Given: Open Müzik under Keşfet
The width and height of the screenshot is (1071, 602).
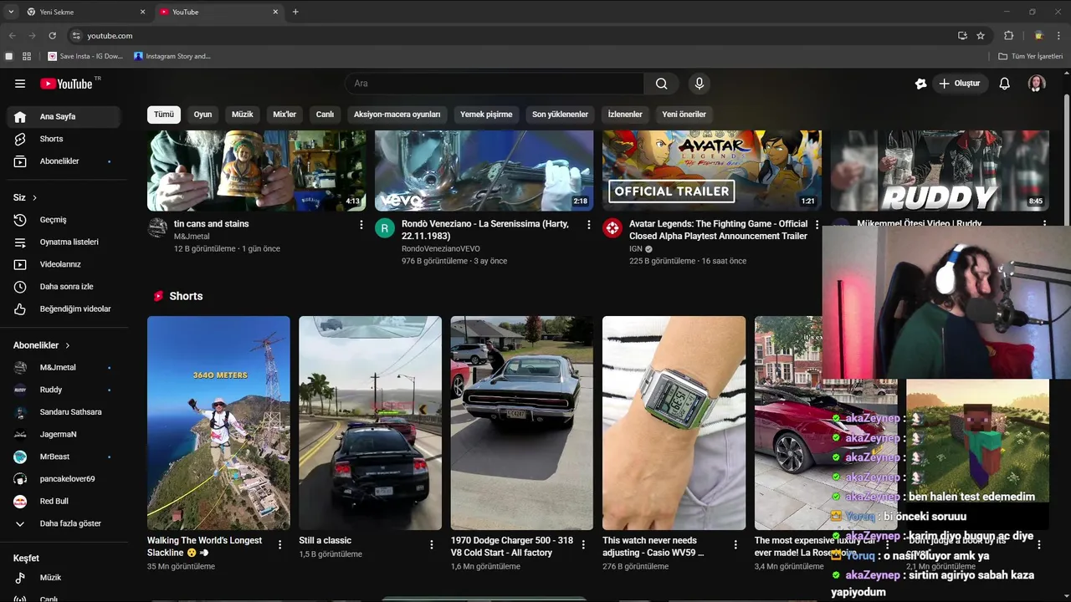Looking at the screenshot, I should pos(64,578).
